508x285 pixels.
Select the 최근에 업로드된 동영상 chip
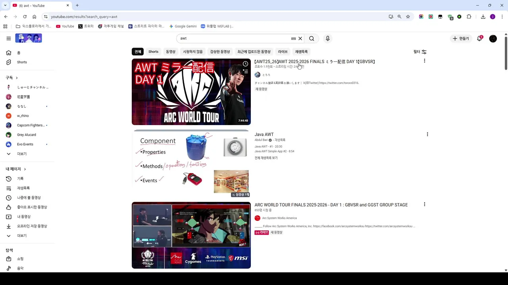pyautogui.click(x=254, y=52)
